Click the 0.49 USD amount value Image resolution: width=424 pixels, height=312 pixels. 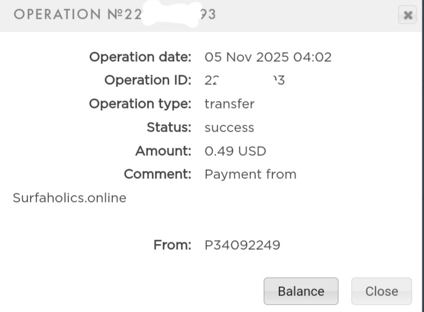pyautogui.click(x=235, y=151)
